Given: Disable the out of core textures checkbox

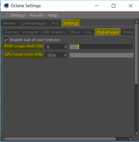Looking at the screenshot, I should click(x=6, y=40).
